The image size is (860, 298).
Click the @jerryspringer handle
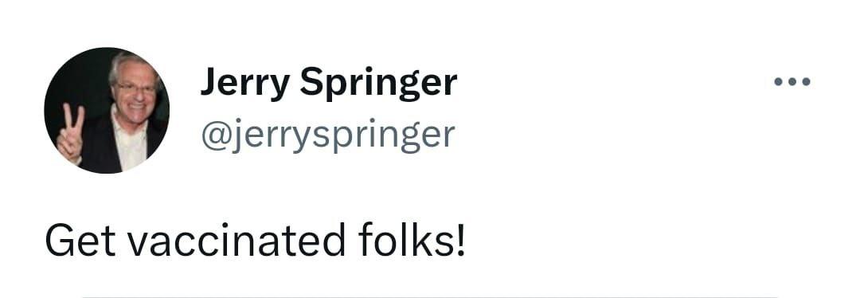(328, 135)
